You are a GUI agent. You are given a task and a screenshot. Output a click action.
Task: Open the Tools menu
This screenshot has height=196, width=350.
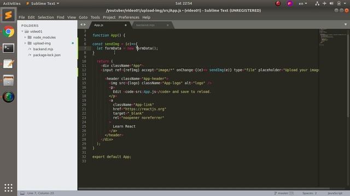tap(95, 17)
